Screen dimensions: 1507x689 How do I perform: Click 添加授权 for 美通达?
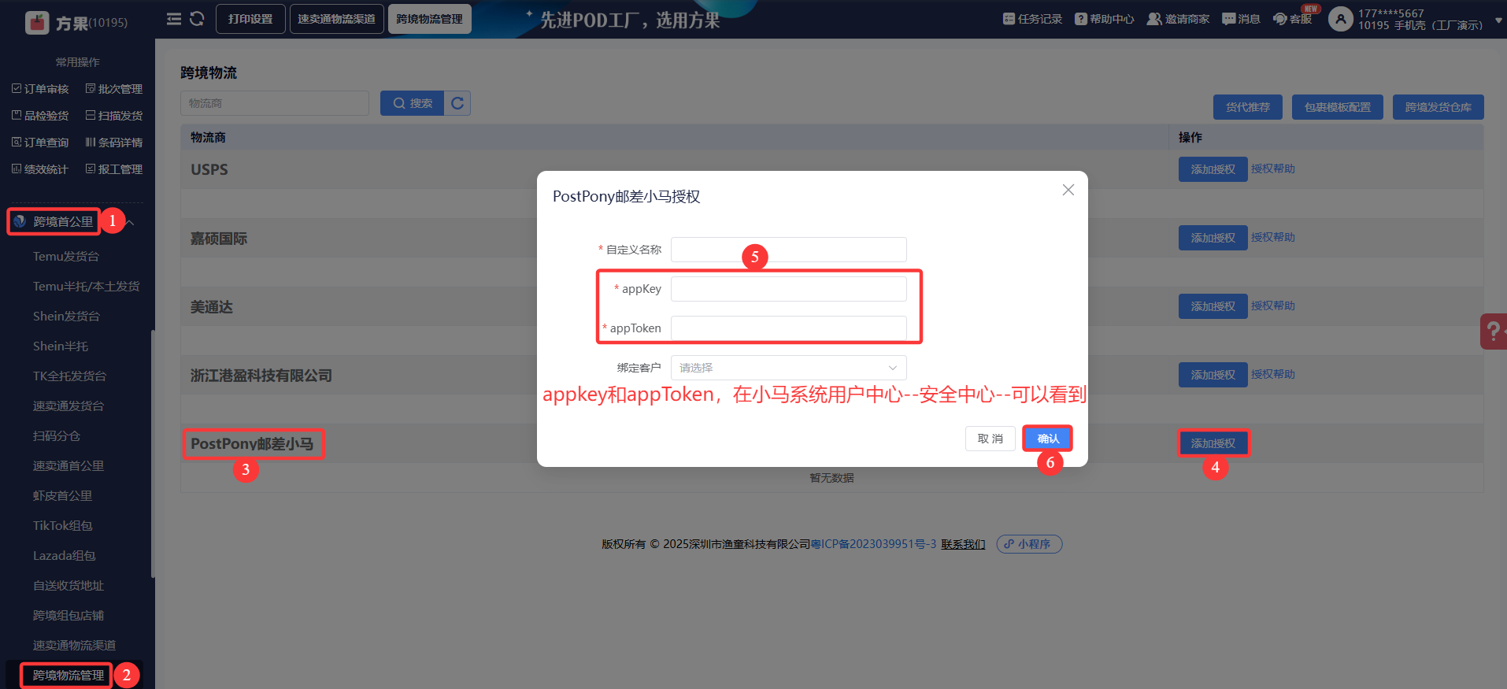click(1213, 306)
